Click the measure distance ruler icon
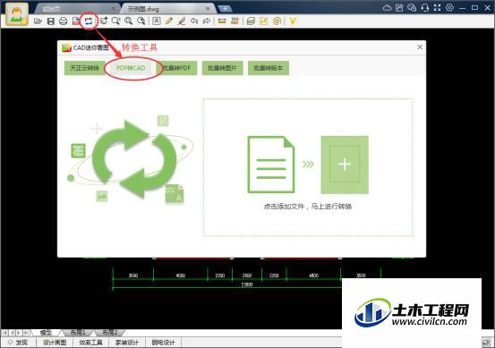Image resolution: width=495 pixels, height=348 pixels. pos(222,21)
